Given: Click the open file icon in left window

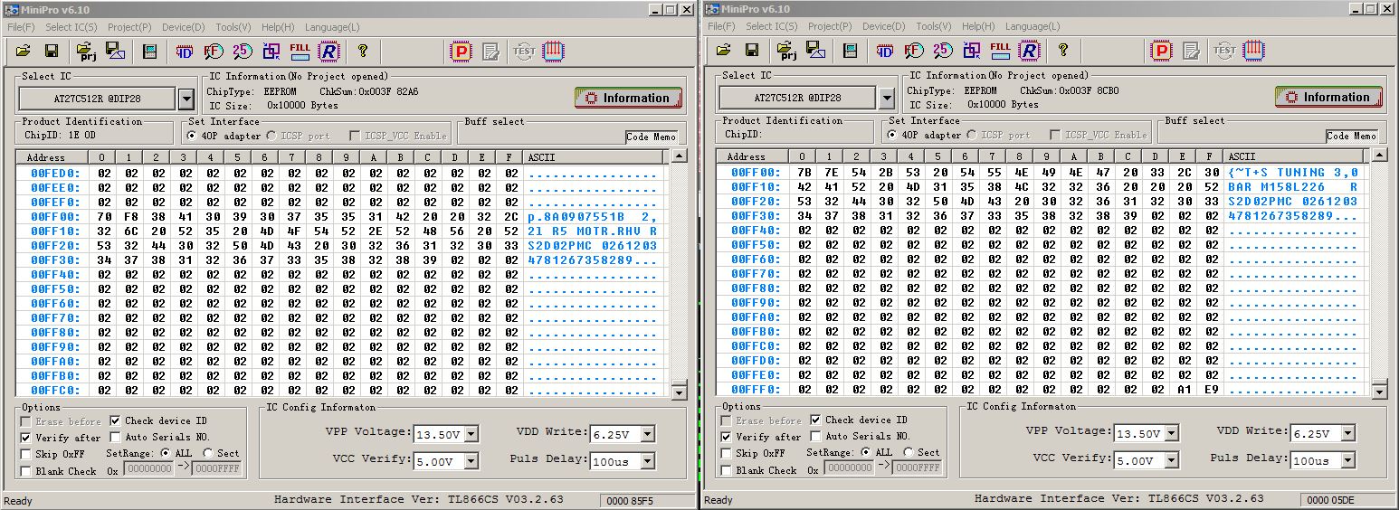Looking at the screenshot, I should tap(24, 51).
